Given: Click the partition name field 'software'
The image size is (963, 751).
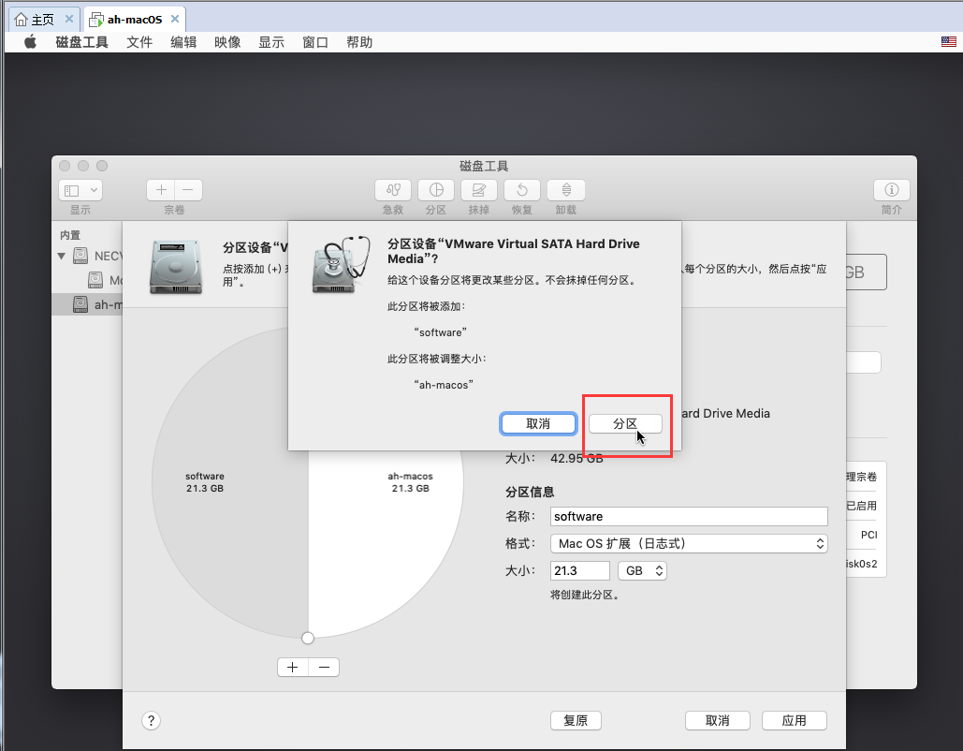Looking at the screenshot, I should click(x=689, y=517).
